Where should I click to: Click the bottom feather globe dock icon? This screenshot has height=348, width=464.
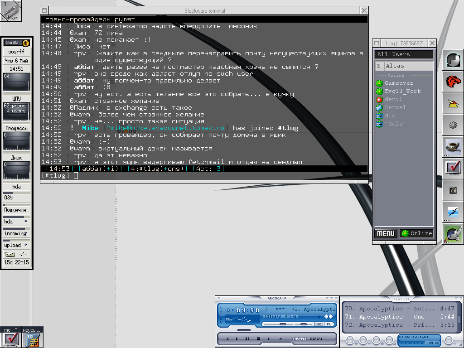453,234
